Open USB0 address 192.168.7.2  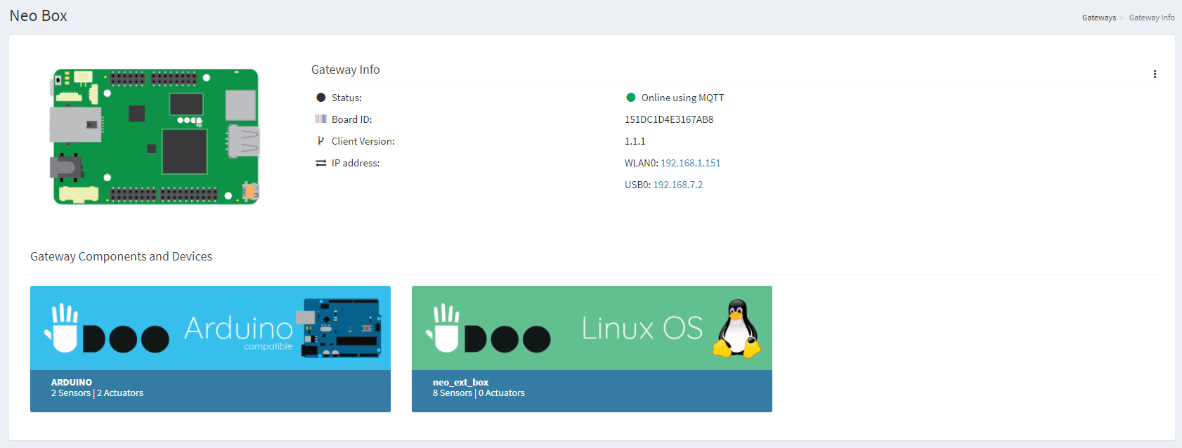pos(678,185)
